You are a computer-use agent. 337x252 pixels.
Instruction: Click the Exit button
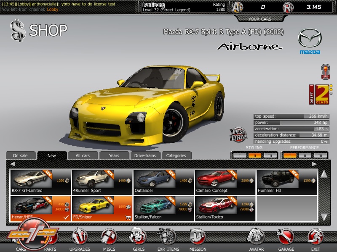316,238
